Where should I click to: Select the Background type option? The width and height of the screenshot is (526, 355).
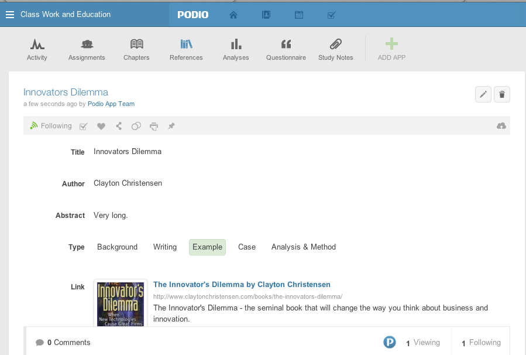[x=117, y=247]
